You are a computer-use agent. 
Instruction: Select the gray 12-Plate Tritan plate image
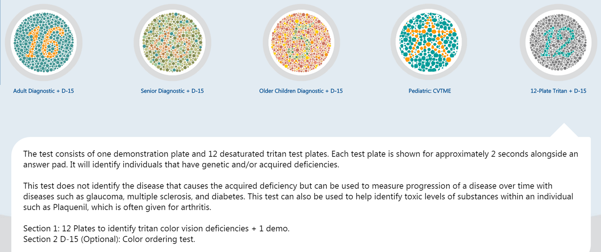tap(558, 42)
